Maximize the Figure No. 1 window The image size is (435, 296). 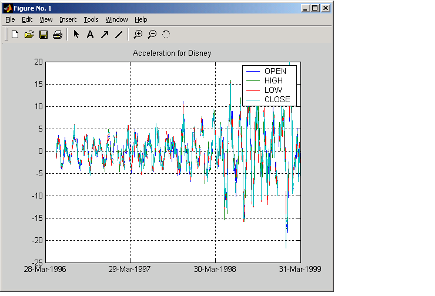(x=314, y=8)
